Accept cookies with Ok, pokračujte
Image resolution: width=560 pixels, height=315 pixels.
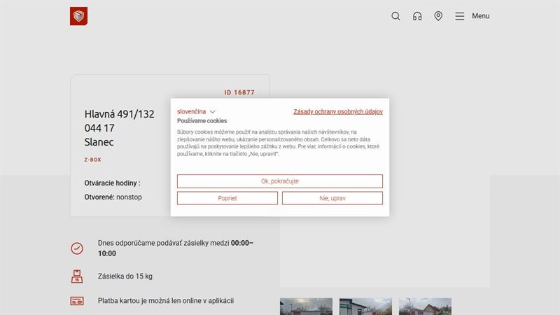(x=279, y=181)
